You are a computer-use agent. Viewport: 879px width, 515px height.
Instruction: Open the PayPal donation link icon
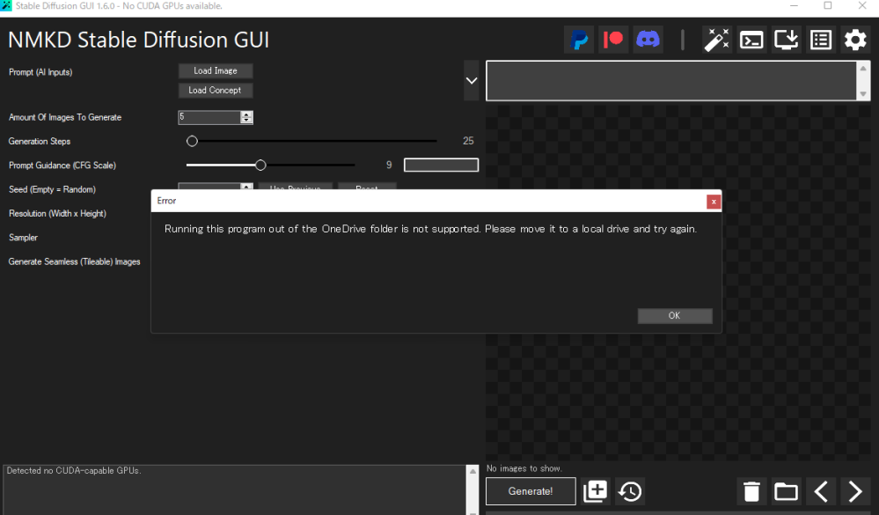coord(579,40)
